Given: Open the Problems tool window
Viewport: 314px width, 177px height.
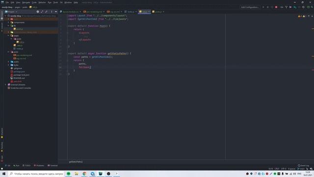Looking at the screenshot, I should coord(39,166).
